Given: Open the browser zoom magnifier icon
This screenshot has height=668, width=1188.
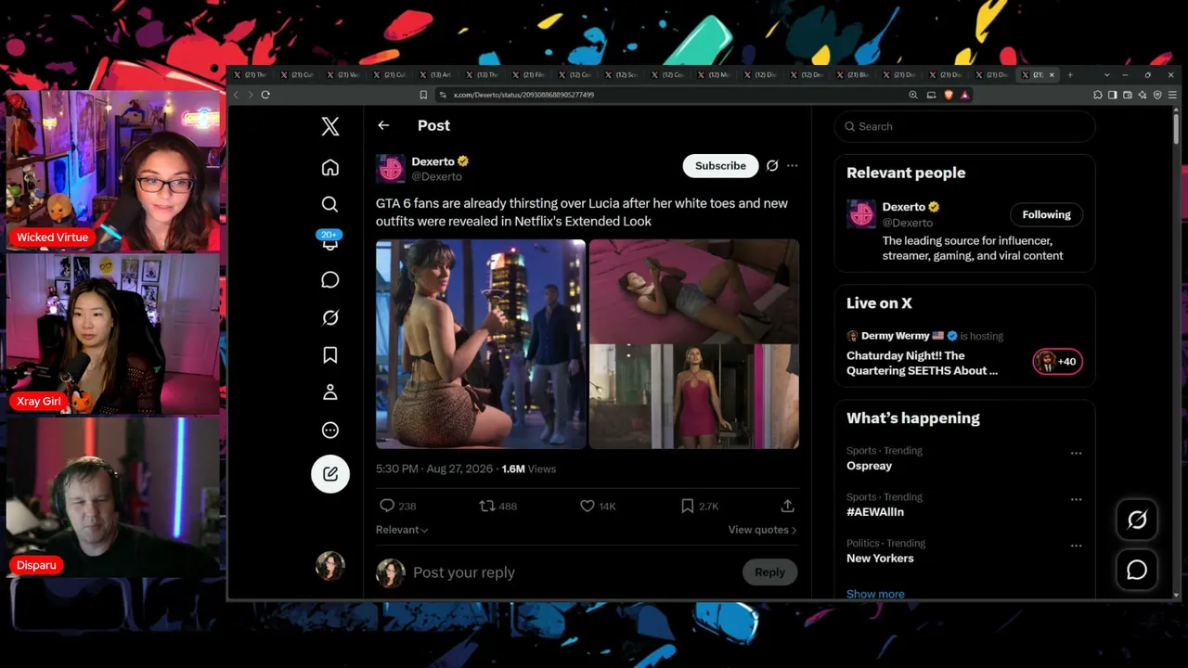Looking at the screenshot, I should pyautogui.click(x=913, y=95).
